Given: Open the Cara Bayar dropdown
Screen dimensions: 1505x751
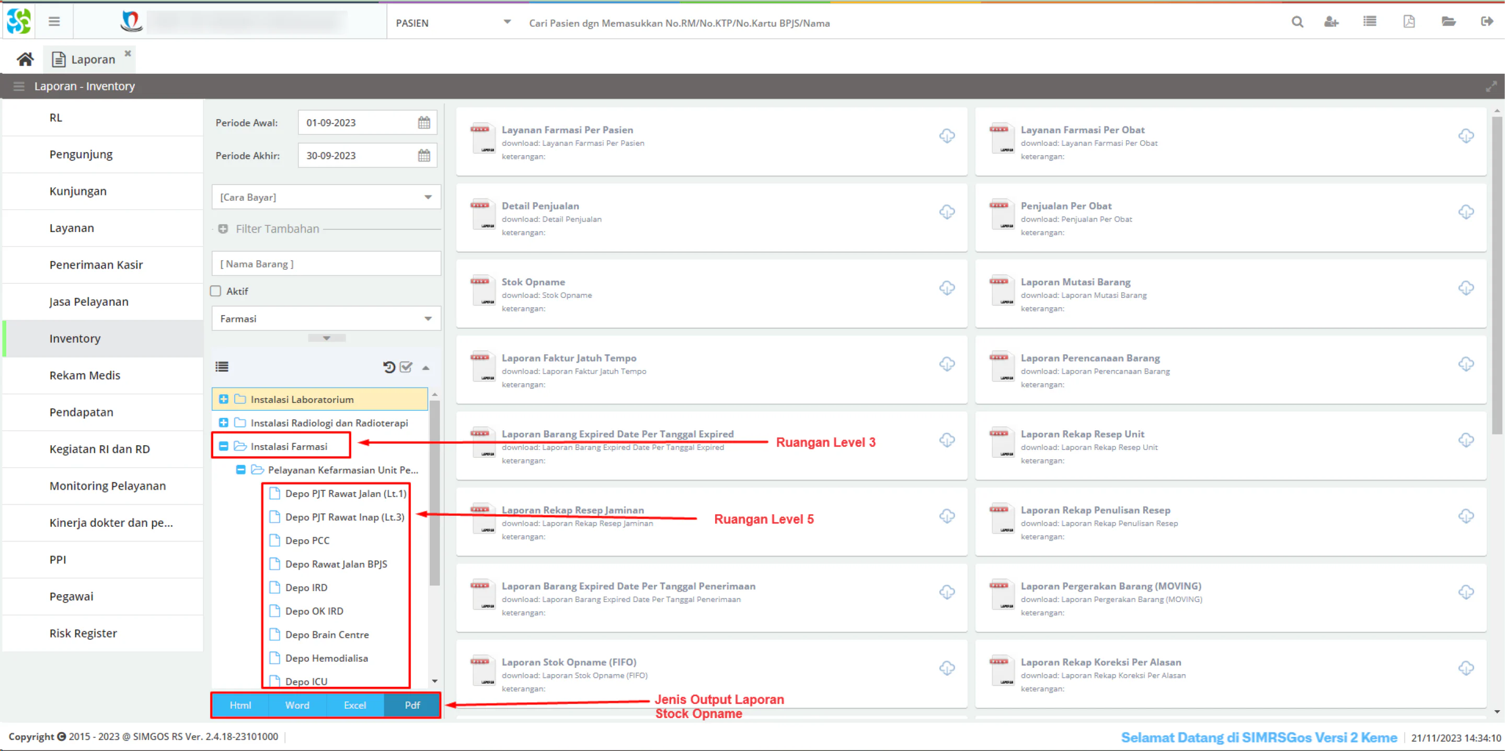Looking at the screenshot, I should point(326,197).
